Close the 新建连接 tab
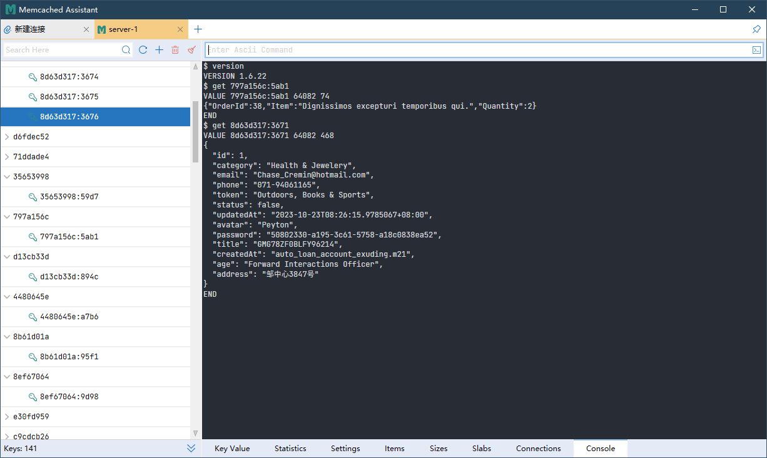 (x=86, y=29)
